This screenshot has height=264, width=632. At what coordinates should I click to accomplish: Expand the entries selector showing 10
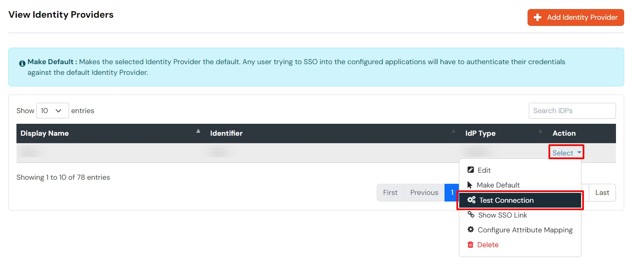(x=52, y=110)
